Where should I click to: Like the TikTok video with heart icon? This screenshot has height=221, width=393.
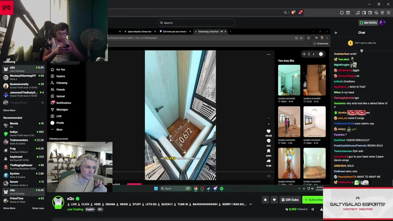(269, 131)
